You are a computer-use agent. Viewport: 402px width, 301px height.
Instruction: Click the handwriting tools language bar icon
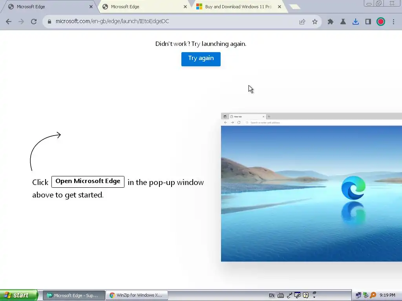pyautogui.click(x=298, y=296)
